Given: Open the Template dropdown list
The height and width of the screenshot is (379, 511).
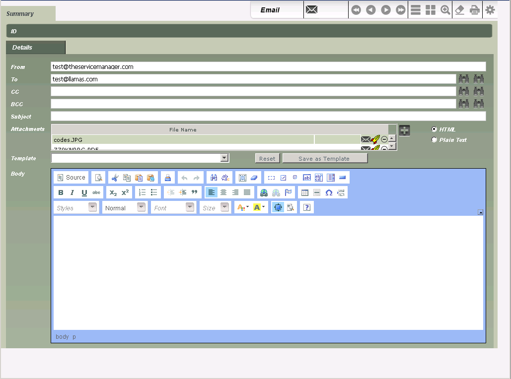Looking at the screenshot, I should click(224, 158).
